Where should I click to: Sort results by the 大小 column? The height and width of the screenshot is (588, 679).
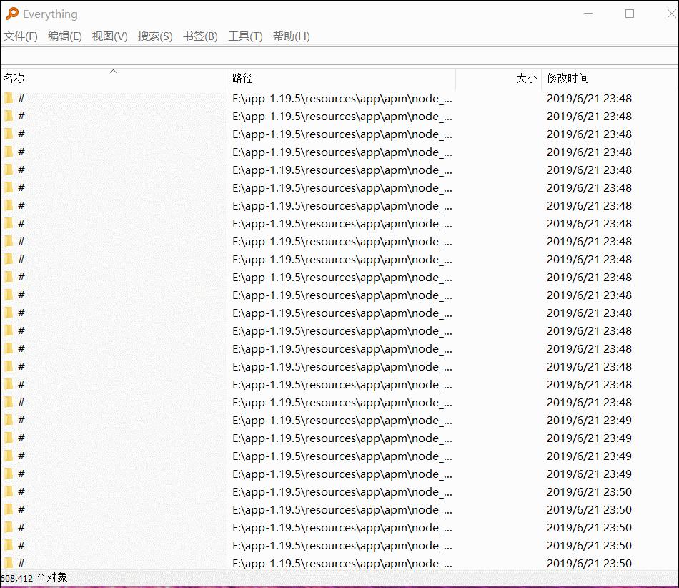pos(526,79)
